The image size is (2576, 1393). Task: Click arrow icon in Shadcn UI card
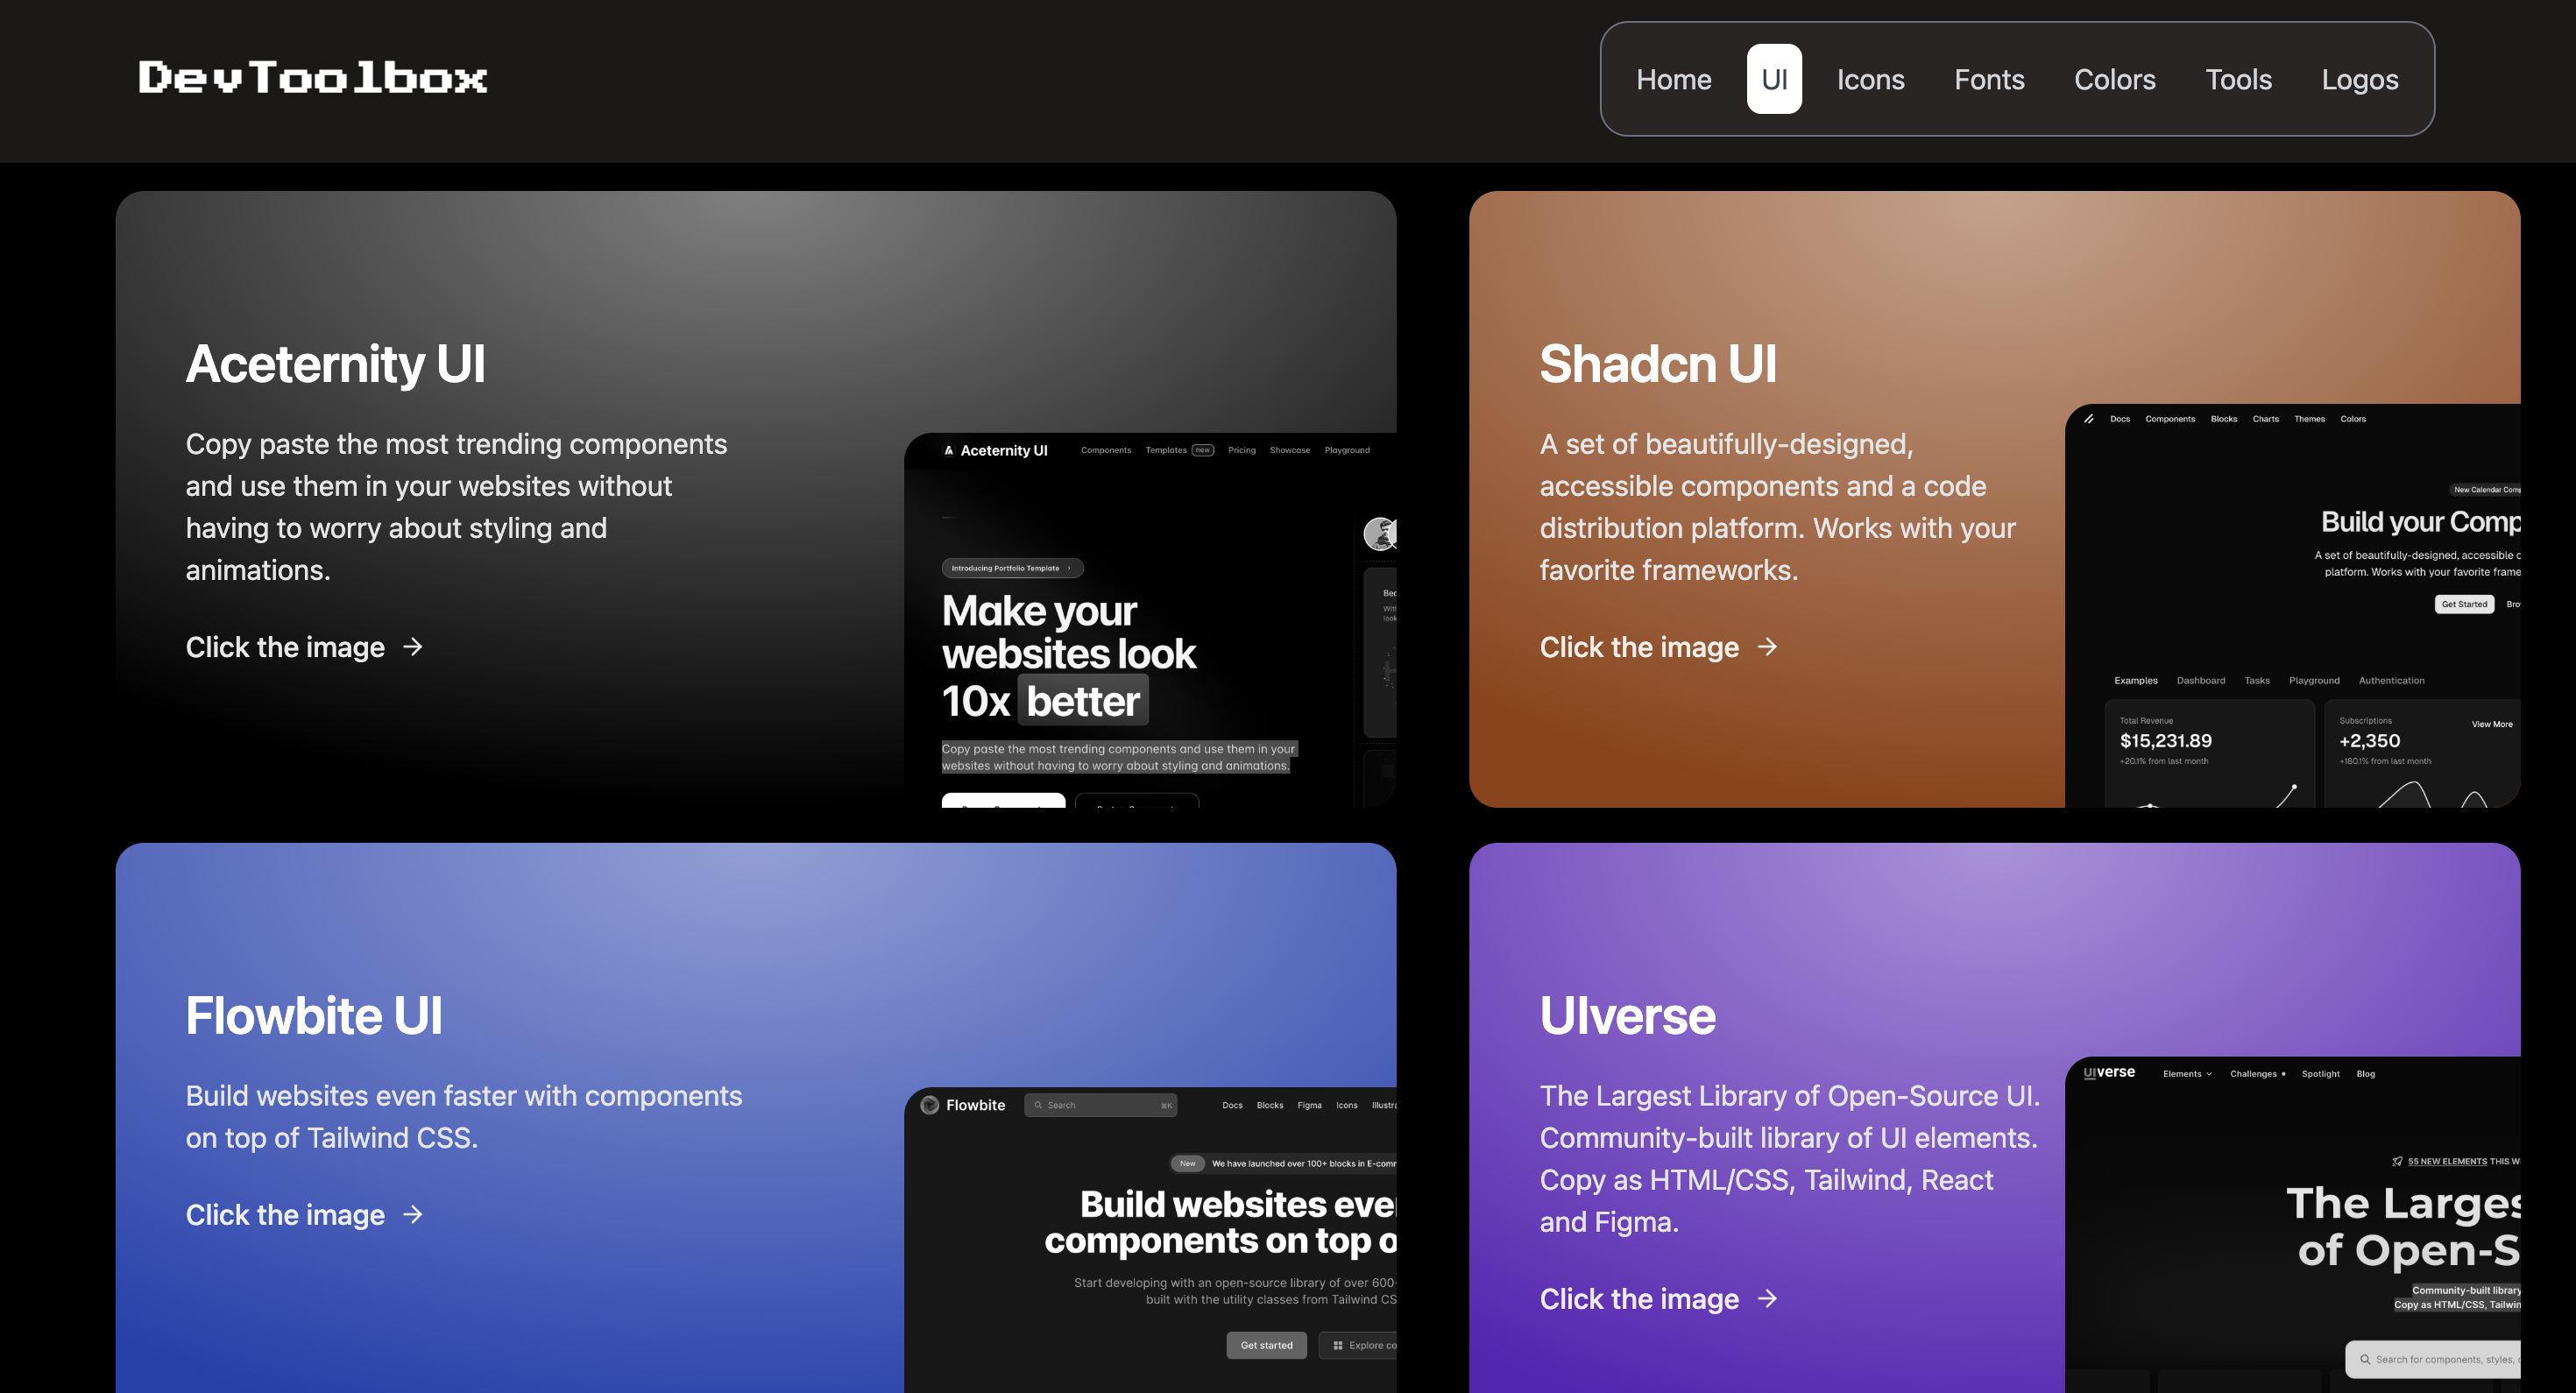[x=1767, y=647]
